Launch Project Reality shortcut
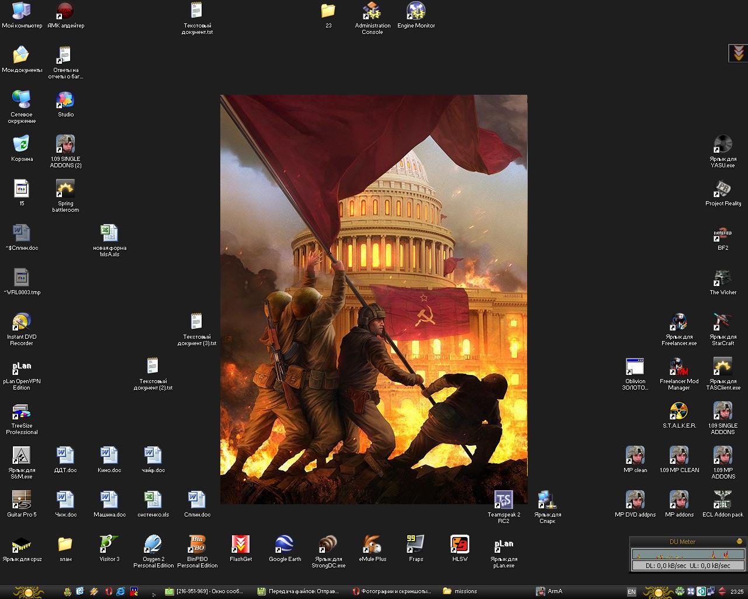Image resolution: width=748 pixels, height=599 pixels. [723, 194]
